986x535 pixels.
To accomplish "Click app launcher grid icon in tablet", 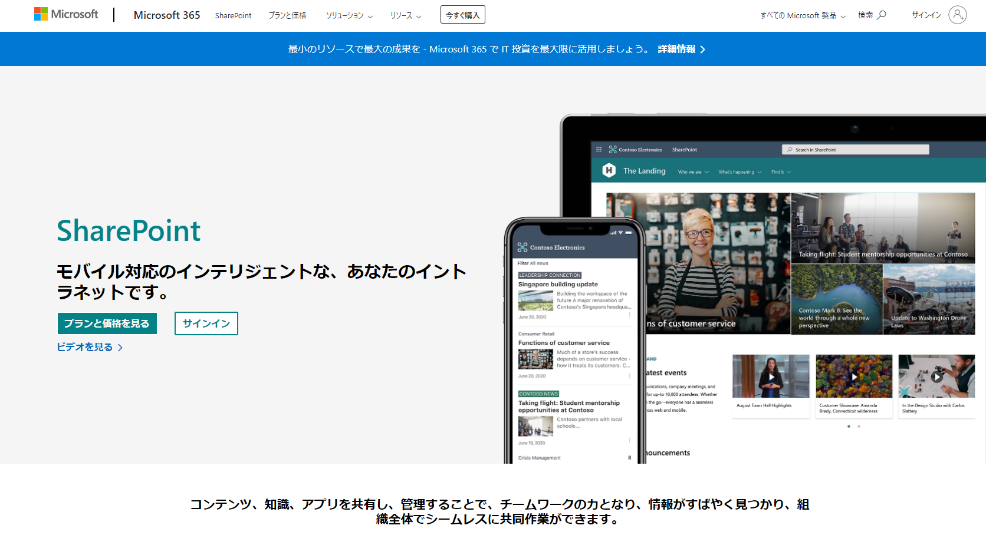I will [599, 150].
